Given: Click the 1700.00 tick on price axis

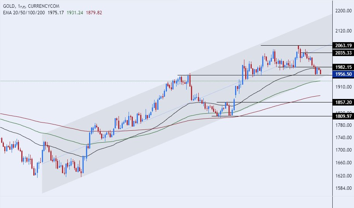Looking at the screenshot, I should coord(342,150).
